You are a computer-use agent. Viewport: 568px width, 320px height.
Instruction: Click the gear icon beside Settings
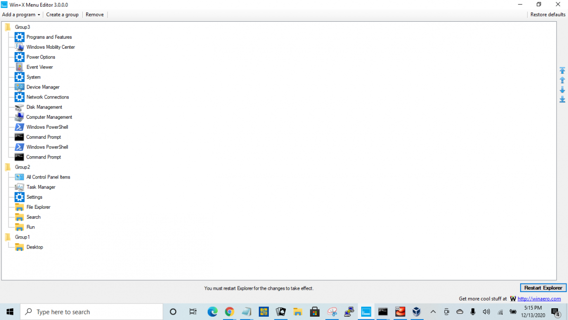click(x=19, y=197)
